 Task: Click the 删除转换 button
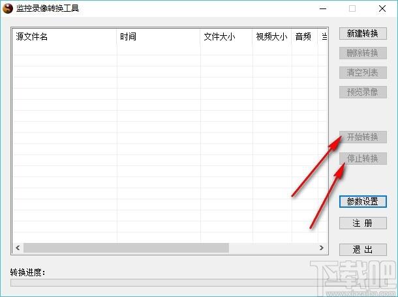click(x=363, y=53)
